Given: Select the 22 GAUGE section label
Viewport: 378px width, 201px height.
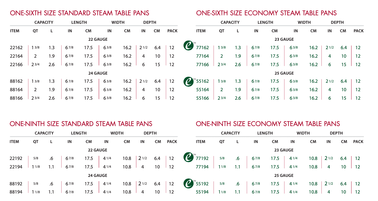Looking at the screenshot, I should [x=97, y=39].
